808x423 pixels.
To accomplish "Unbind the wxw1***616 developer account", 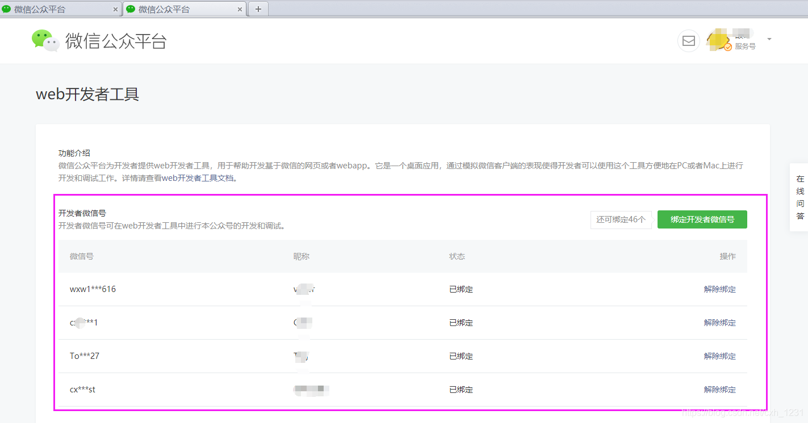I will (719, 289).
